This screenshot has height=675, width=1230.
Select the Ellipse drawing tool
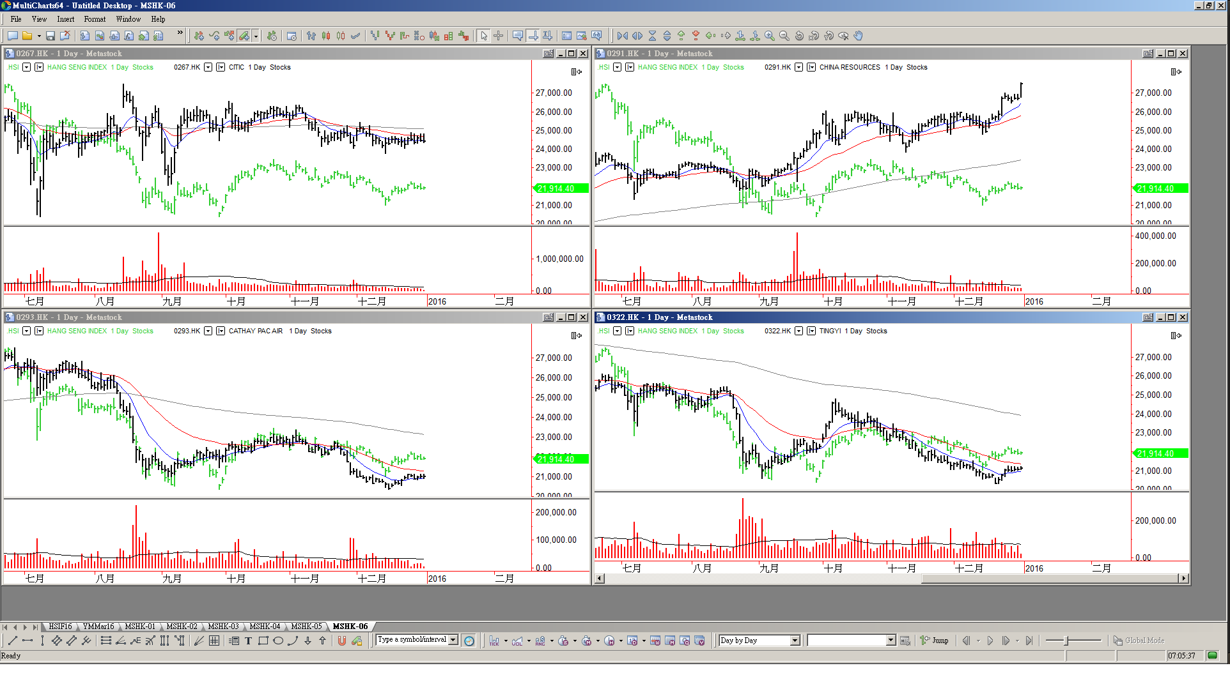click(x=278, y=641)
